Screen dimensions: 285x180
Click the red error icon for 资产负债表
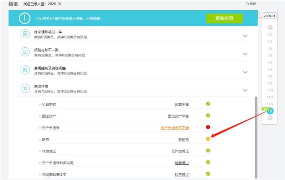click(x=208, y=127)
